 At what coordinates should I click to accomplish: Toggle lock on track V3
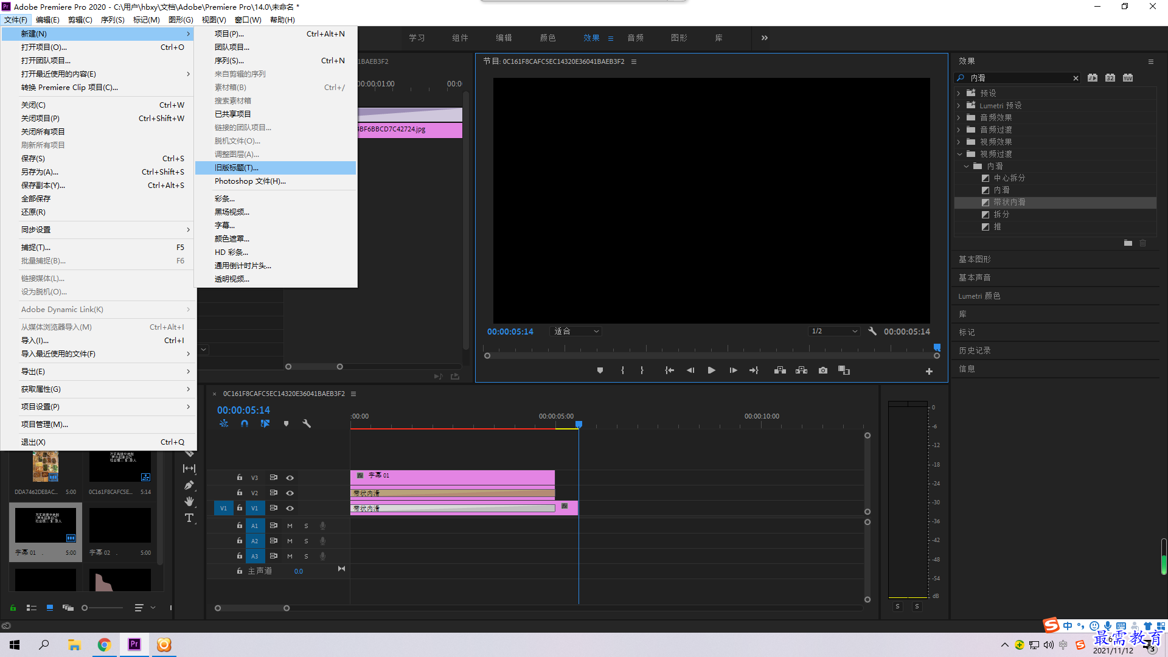click(240, 478)
